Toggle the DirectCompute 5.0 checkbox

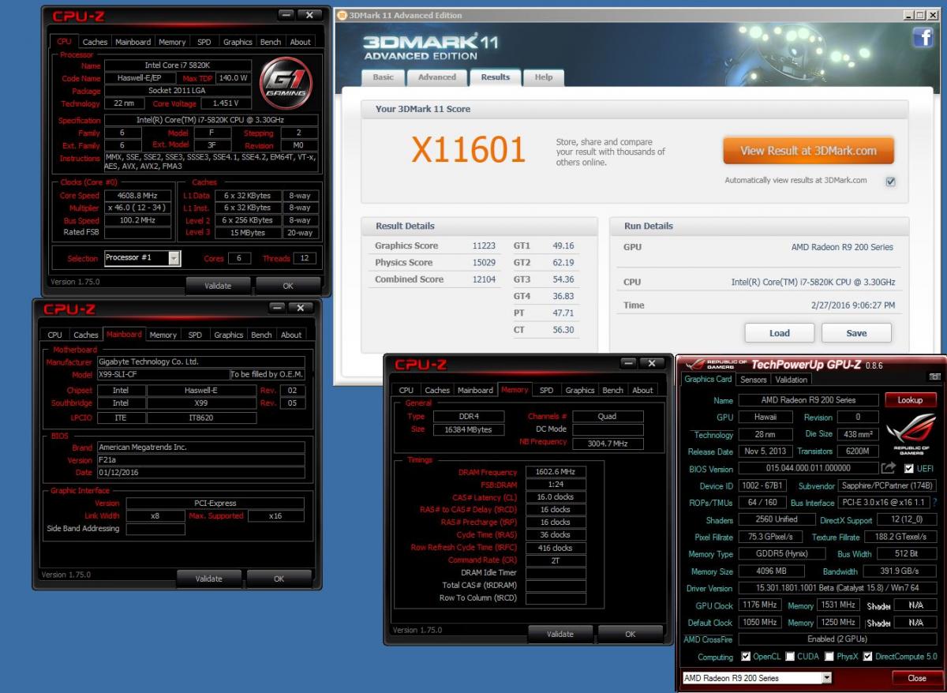coord(868,657)
